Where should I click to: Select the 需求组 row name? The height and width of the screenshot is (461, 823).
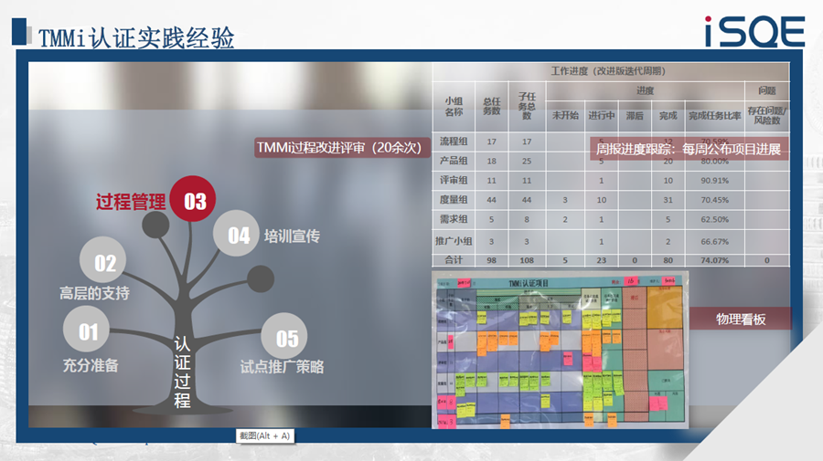(454, 219)
